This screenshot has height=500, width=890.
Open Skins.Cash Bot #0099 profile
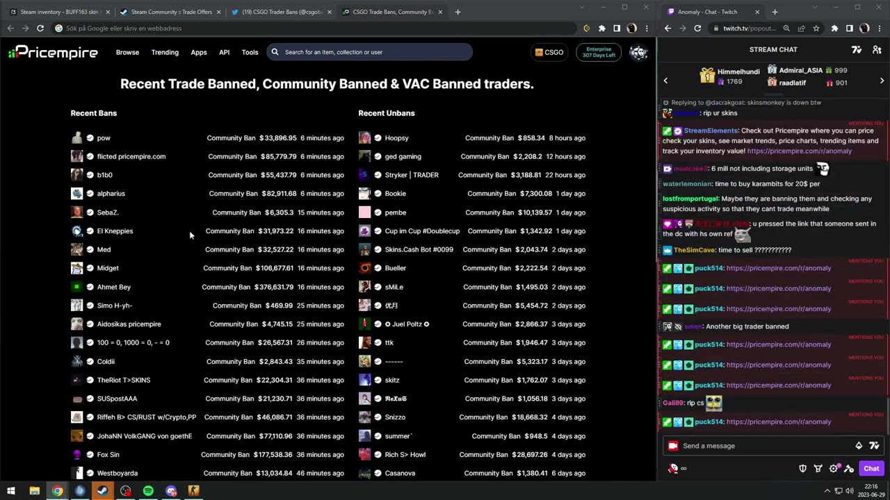419,250
